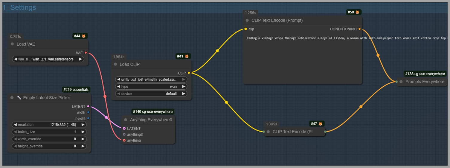The image size is (450, 168).
Task: Click the prompt text field about the Vespa
Action: 302,57
